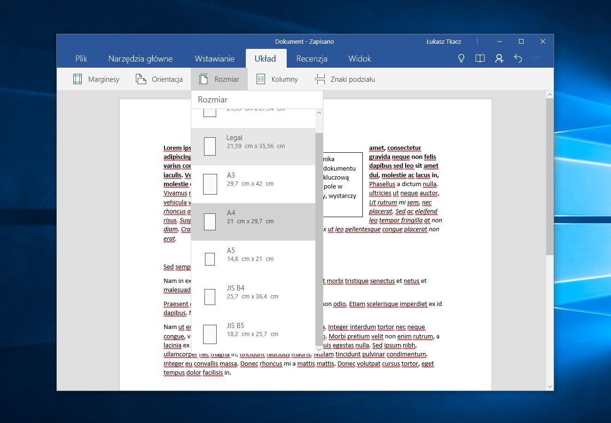This screenshot has height=423, width=611.
Task: Open the Marginesy margins option
Action: tap(96, 79)
